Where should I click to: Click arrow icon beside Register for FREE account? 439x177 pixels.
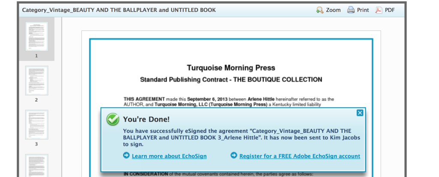pyautogui.click(x=234, y=155)
